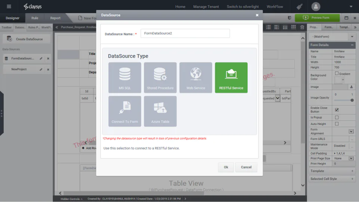Pick the Connect To Form datasource tile
Image resolution: width=359 pixels, height=202 pixels.
click(x=125, y=111)
